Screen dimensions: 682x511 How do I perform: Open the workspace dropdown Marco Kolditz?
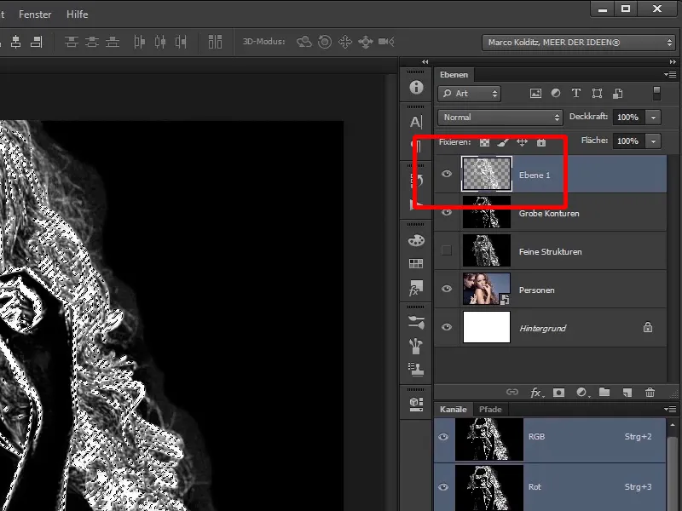pyautogui.click(x=579, y=43)
